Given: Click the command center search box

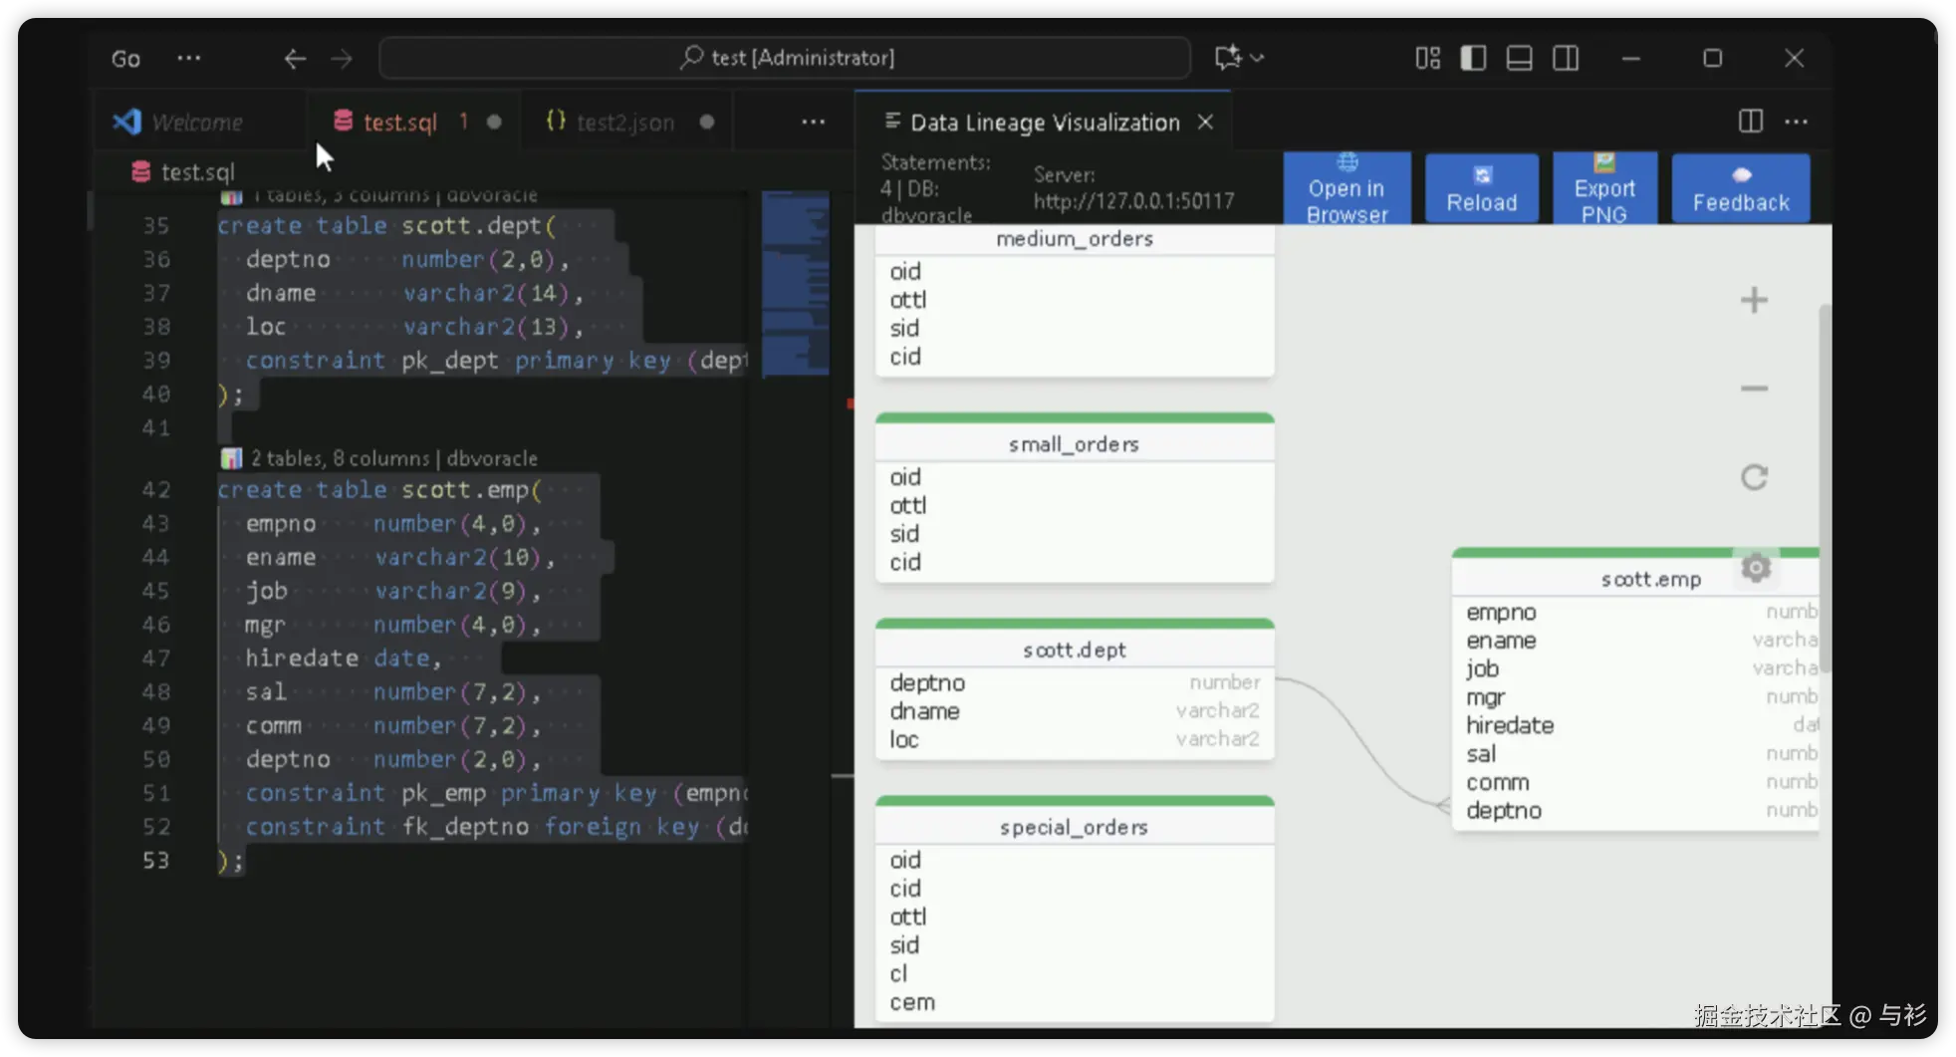Looking at the screenshot, I should [x=785, y=58].
